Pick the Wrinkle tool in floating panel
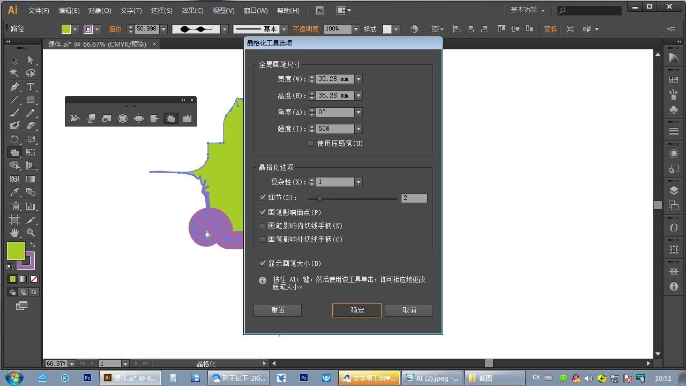The height and width of the screenshot is (386, 686). coord(187,118)
